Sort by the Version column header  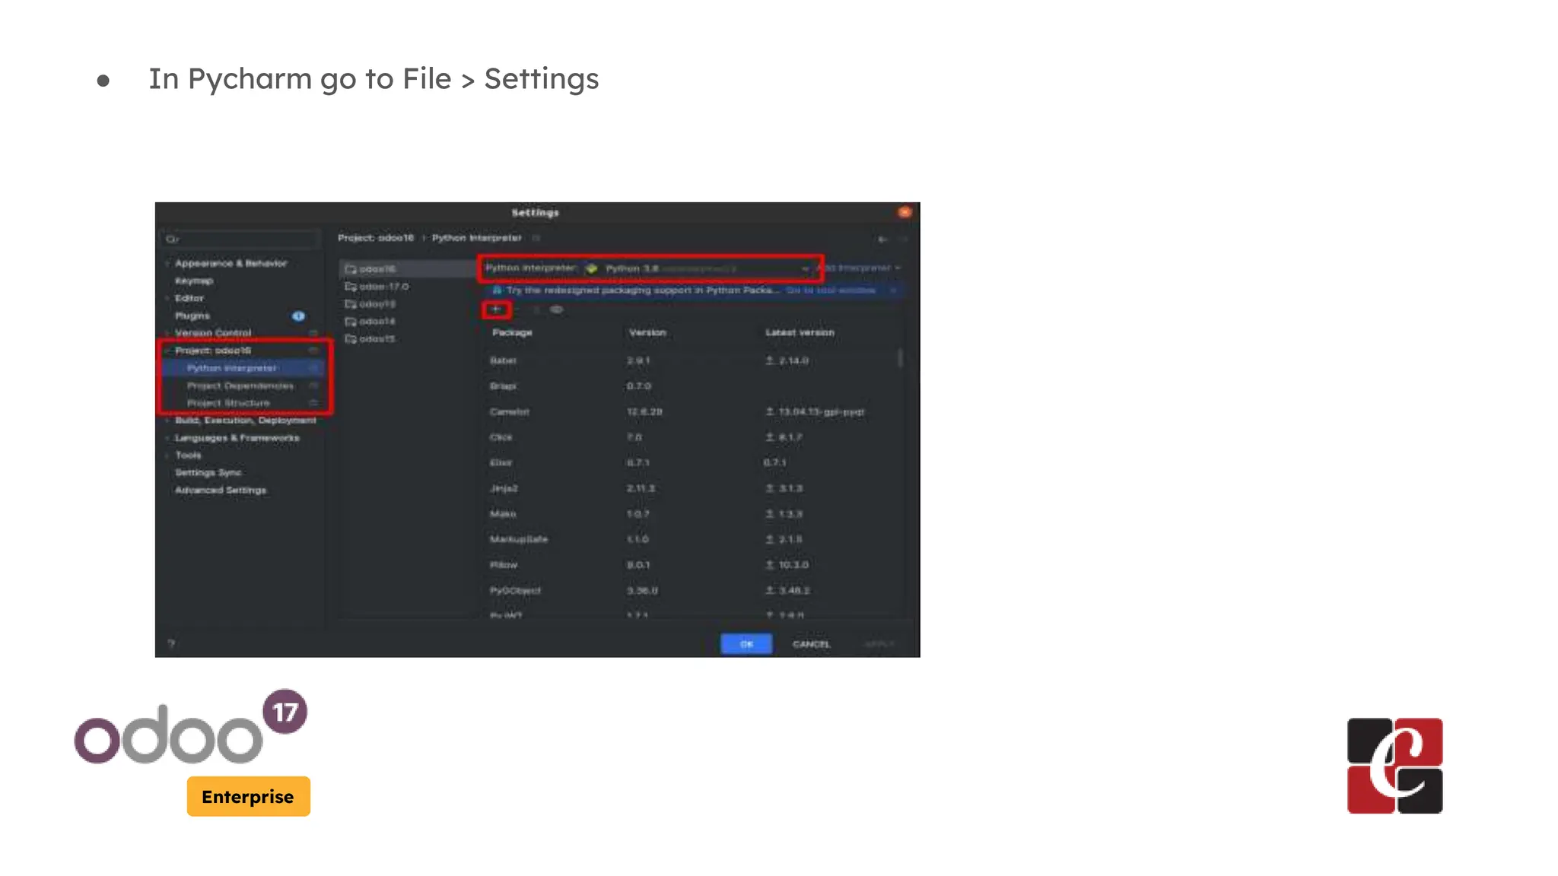pyautogui.click(x=647, y=333)
